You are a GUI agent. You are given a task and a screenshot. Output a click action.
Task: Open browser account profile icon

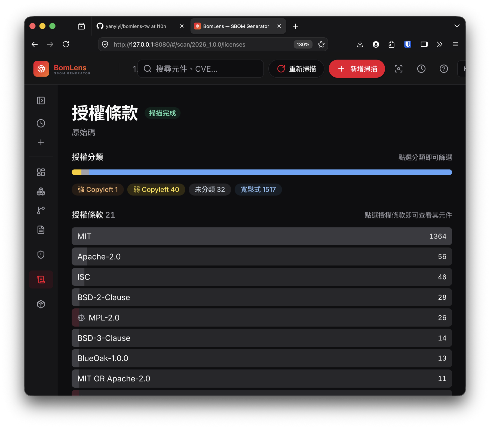tap(376, 44)
